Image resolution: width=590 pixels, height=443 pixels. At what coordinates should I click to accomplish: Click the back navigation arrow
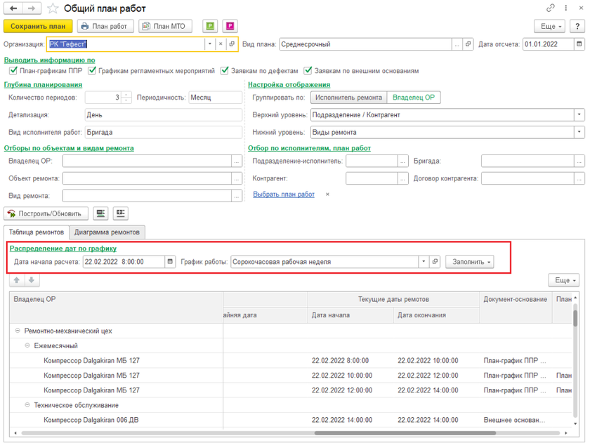13,8
